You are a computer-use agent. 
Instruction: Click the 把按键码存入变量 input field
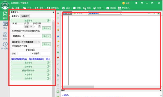click(34, 46)
